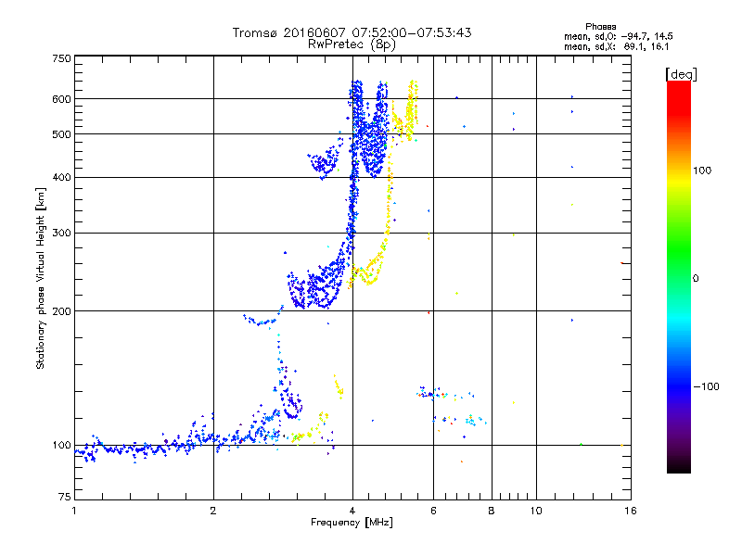The width and height of the screenshot is (742, 556).
Task: Click the x-axis '6' tick label
Action: point(433,511)
